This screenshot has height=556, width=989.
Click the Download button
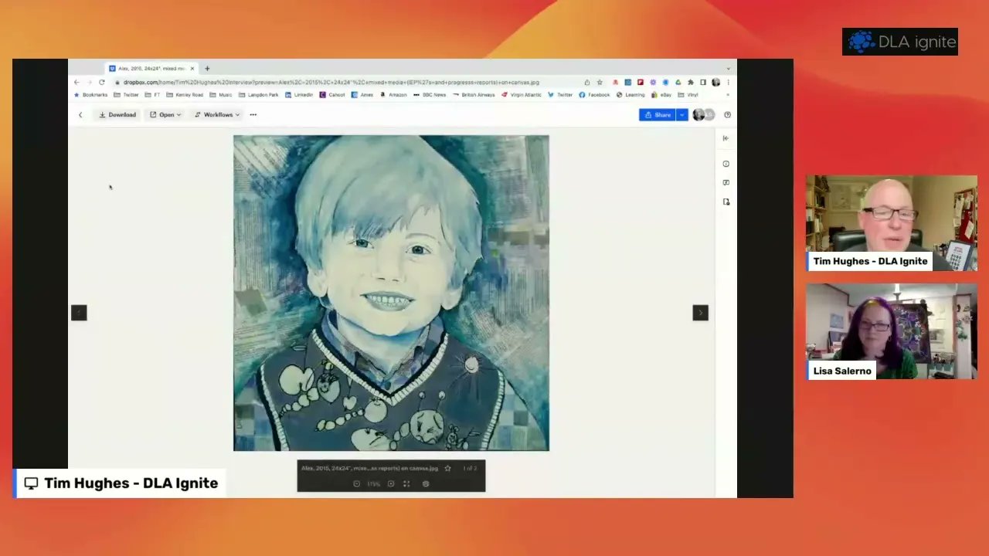[117, 115]
